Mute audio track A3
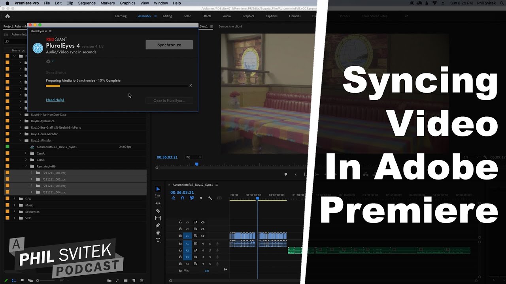 (203, 257)
